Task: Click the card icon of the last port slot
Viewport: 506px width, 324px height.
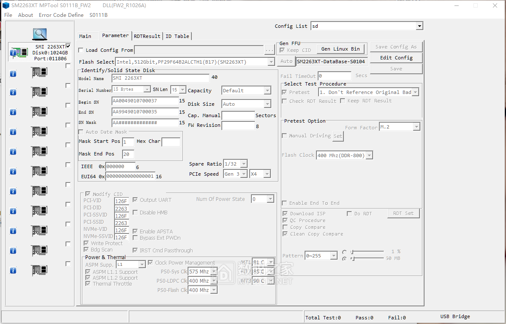Action: pos(39,270)
